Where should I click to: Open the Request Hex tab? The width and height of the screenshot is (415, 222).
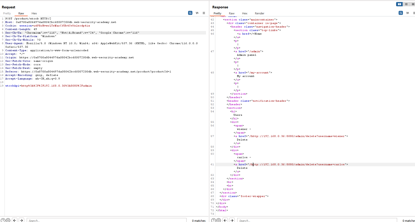34,13
